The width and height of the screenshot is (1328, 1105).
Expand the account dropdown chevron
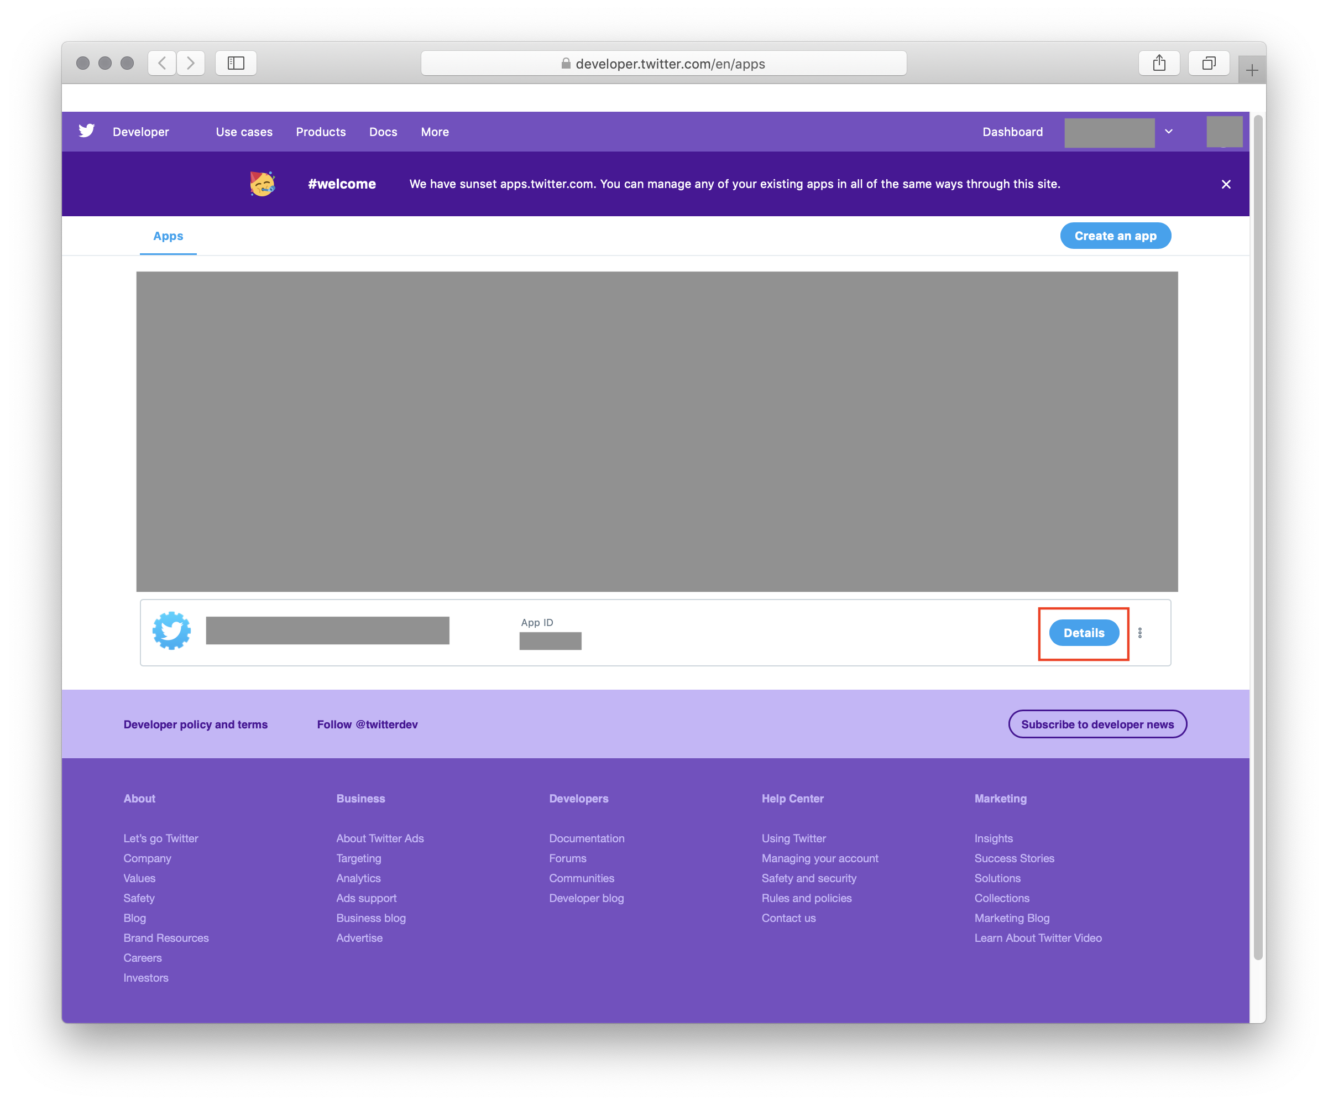coord(1169,132)
